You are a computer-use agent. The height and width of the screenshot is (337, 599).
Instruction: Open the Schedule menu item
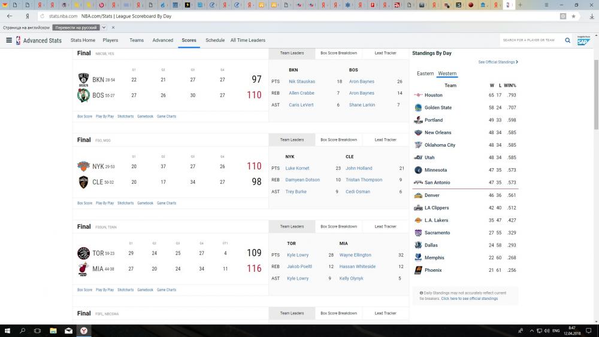215,40
